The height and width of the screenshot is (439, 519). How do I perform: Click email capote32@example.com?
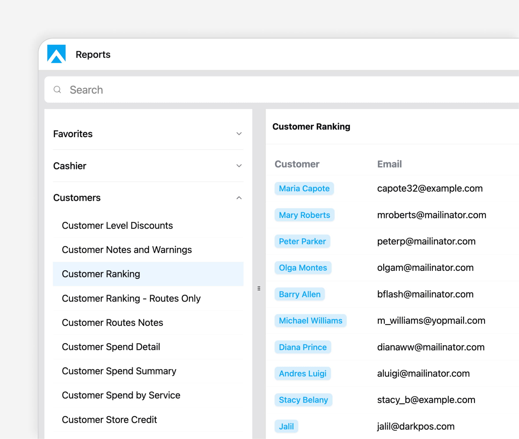click(430, 188)
